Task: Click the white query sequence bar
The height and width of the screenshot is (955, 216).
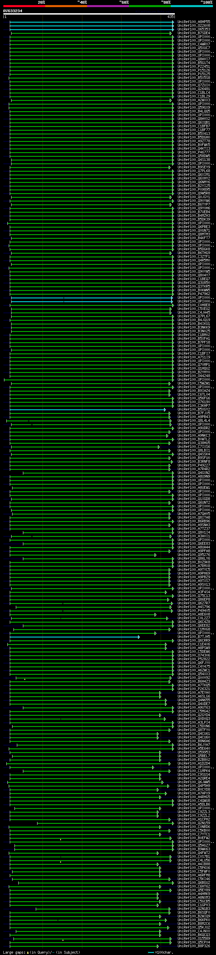Action: coord(89,14)
